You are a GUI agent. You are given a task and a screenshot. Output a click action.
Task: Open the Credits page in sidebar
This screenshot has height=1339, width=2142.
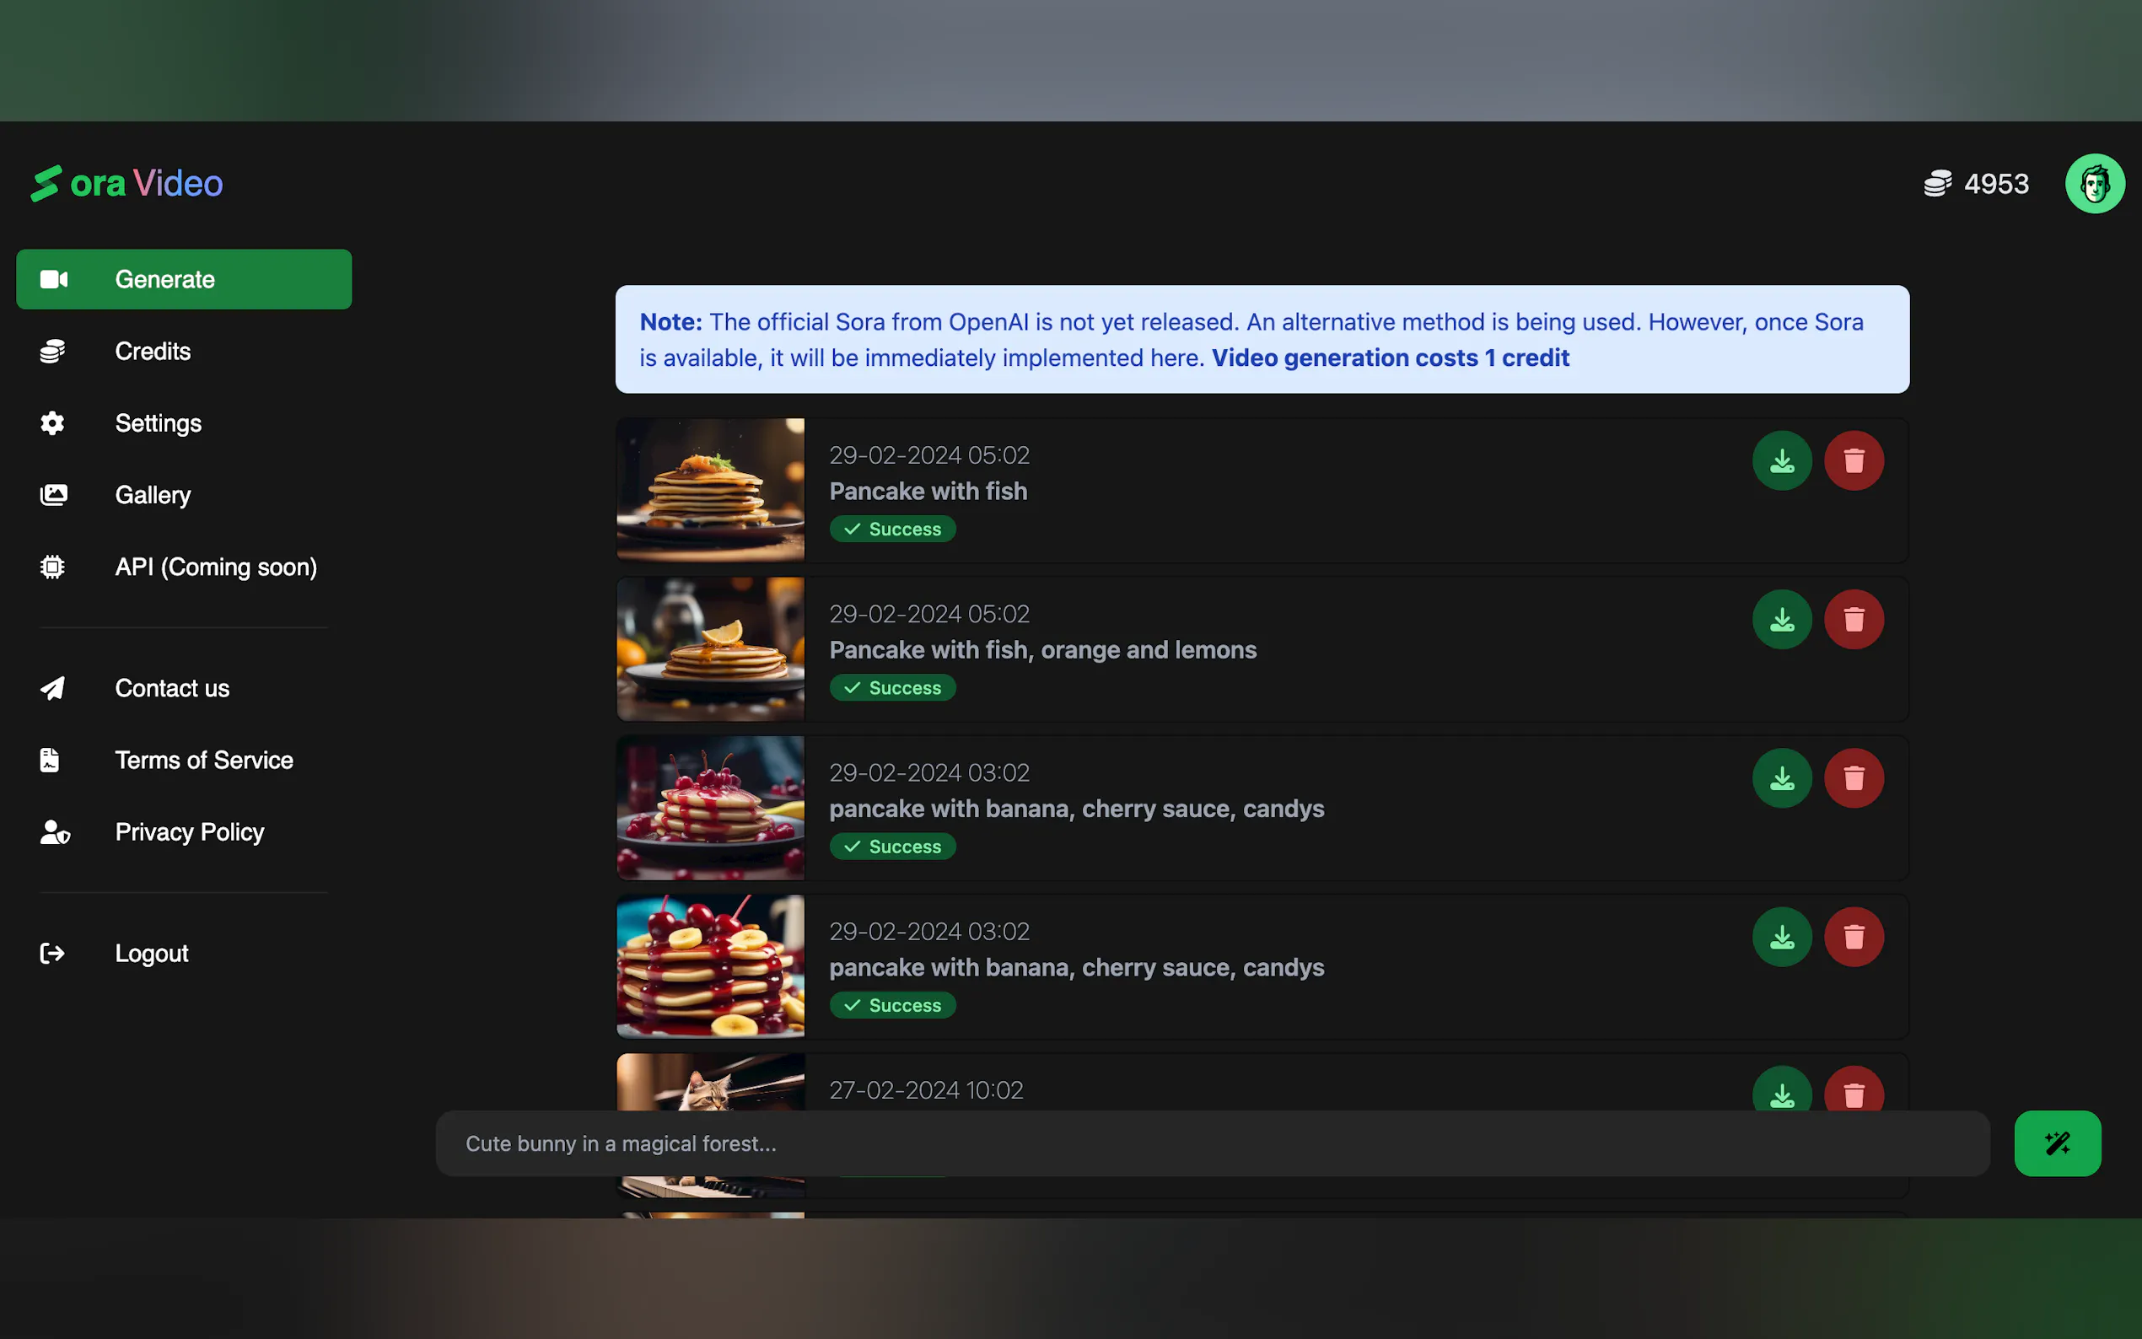tap(153, 352)
